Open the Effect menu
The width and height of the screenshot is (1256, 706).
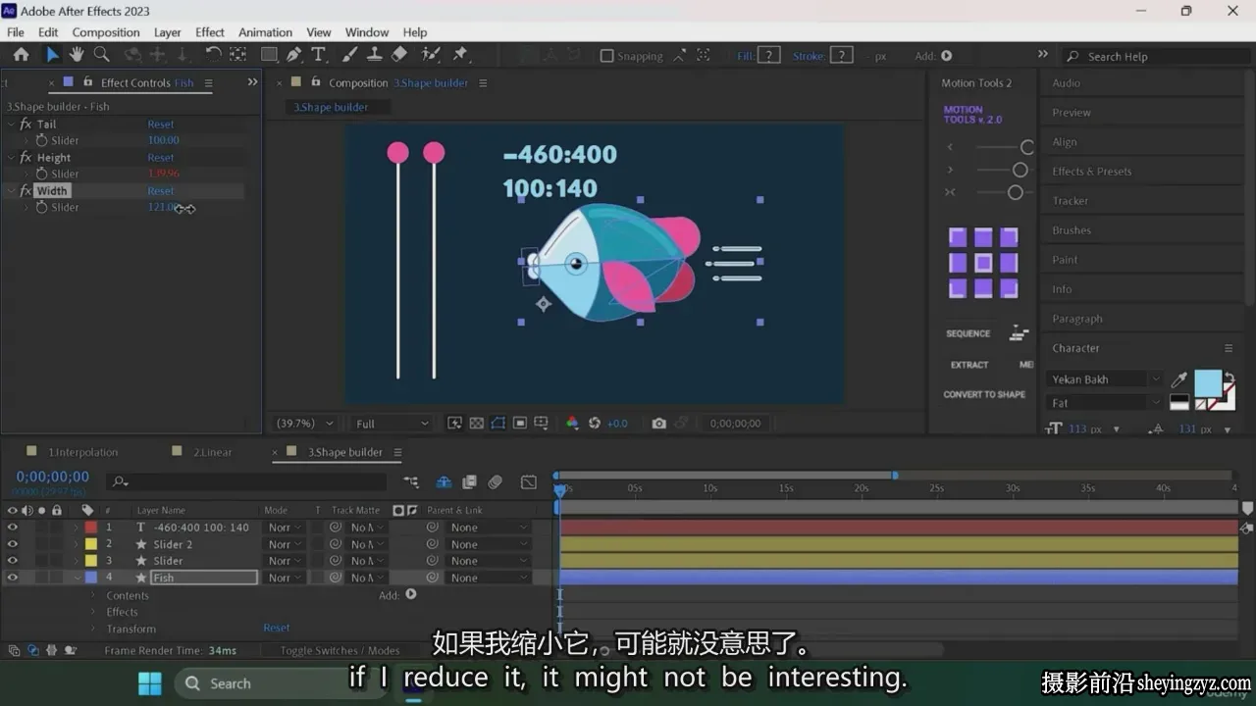point(210,32)
